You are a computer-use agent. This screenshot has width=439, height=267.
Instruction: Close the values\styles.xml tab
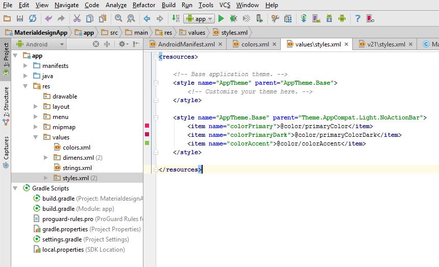[347, 44]
